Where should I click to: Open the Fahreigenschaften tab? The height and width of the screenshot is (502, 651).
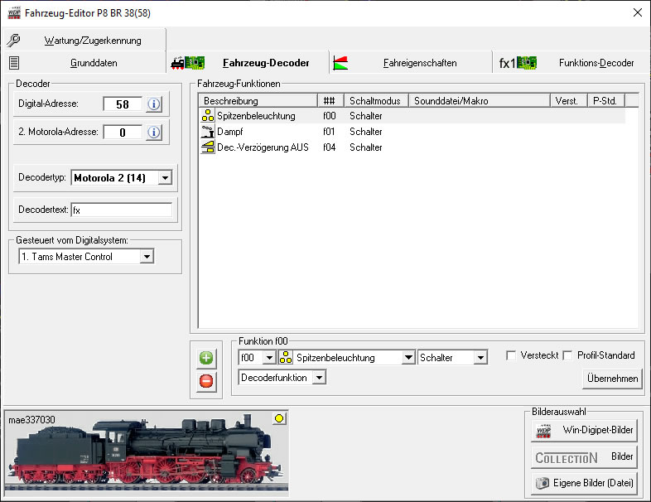[411, 63]
